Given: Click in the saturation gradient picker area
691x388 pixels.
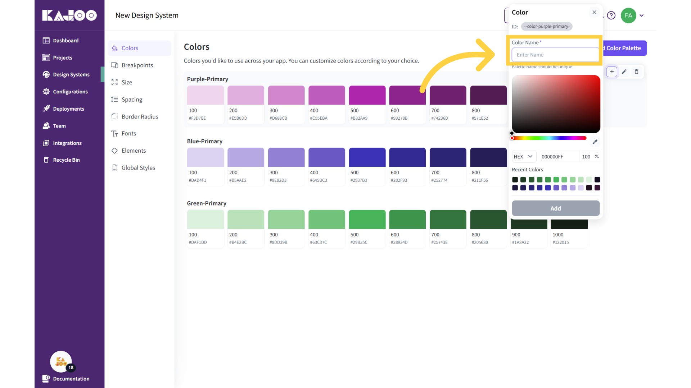Looking at the screenshot, I should pos(556,104).
